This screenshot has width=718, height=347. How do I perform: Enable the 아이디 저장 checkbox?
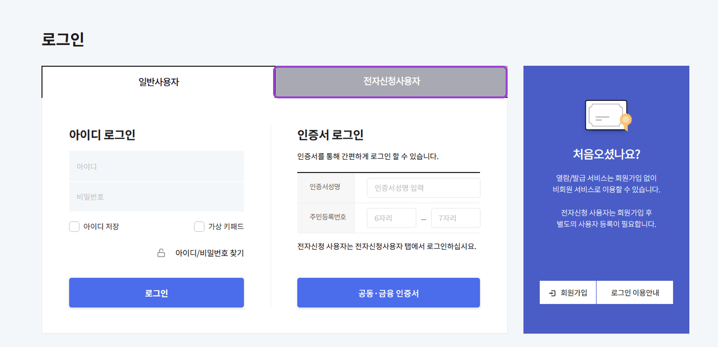(x=74, y=226)
